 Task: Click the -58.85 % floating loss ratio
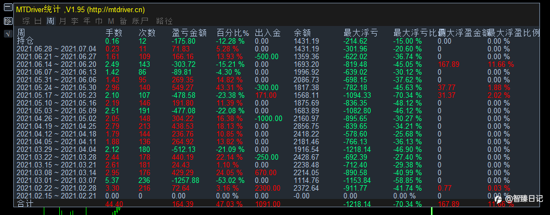tap(408, 180)
